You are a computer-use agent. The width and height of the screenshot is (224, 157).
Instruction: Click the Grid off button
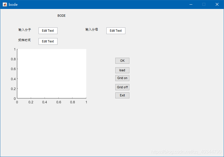click(x=122, y=87)
